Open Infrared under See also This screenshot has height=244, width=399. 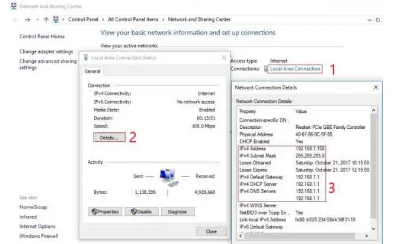pos(28,217)
